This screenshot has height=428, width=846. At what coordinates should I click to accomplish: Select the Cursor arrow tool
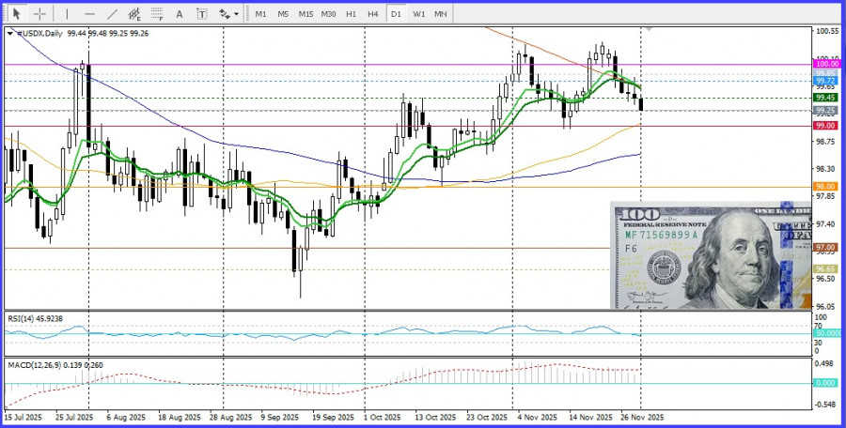16,14
